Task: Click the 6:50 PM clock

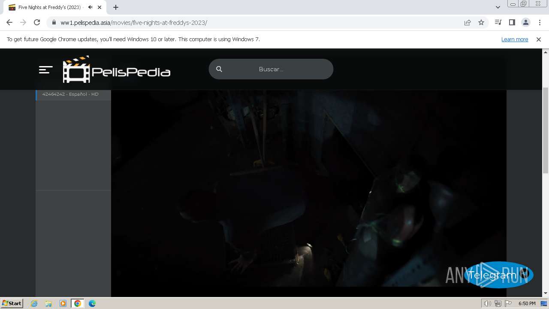Action: coord(527,303)
